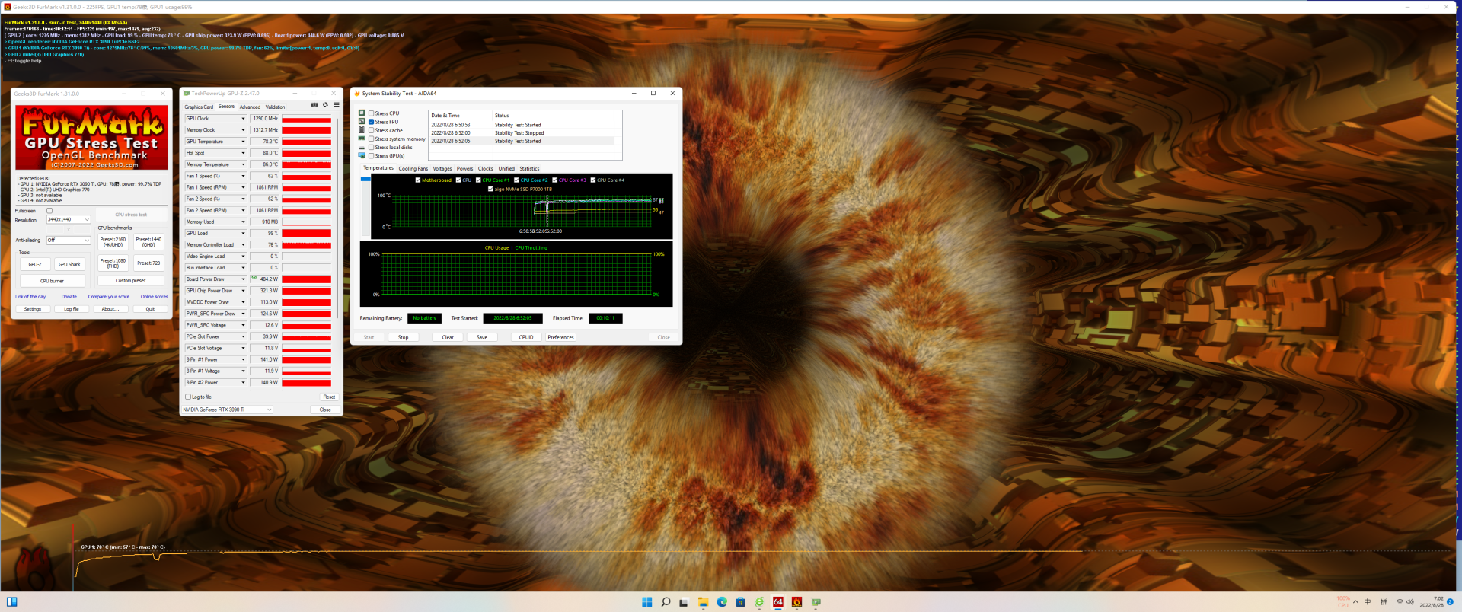
Task: Click AIDA64 CPUID button
Action: [526, 337]
